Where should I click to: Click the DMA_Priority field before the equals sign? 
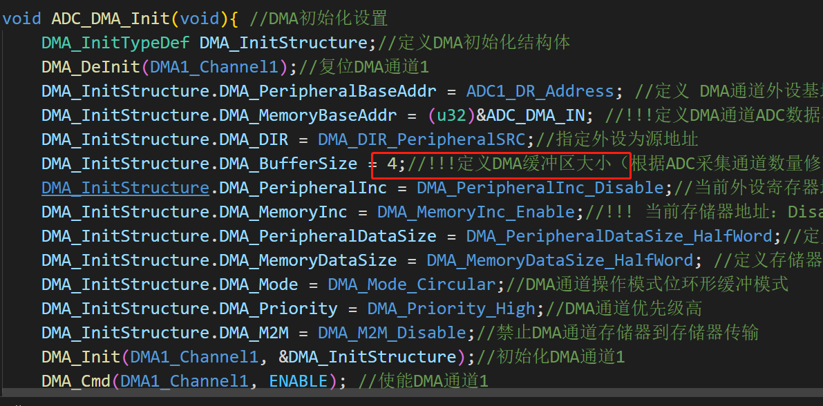pyautogui.click(x=278, y=309)
